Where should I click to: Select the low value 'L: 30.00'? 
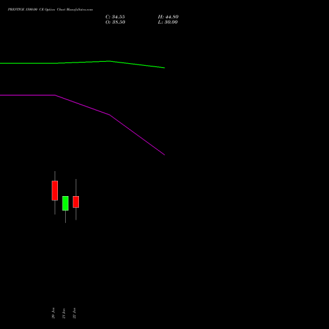coord(168,22)
